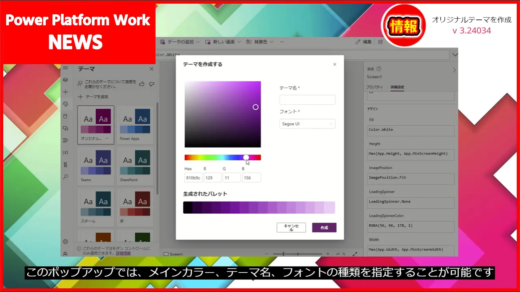This screenshot has height=292, width=520.
Task: Open the Tree view layers icon
Action: (65, 80)
